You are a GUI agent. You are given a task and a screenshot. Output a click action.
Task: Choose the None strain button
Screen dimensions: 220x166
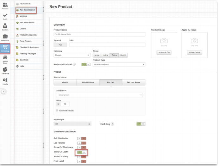[97, 55]
